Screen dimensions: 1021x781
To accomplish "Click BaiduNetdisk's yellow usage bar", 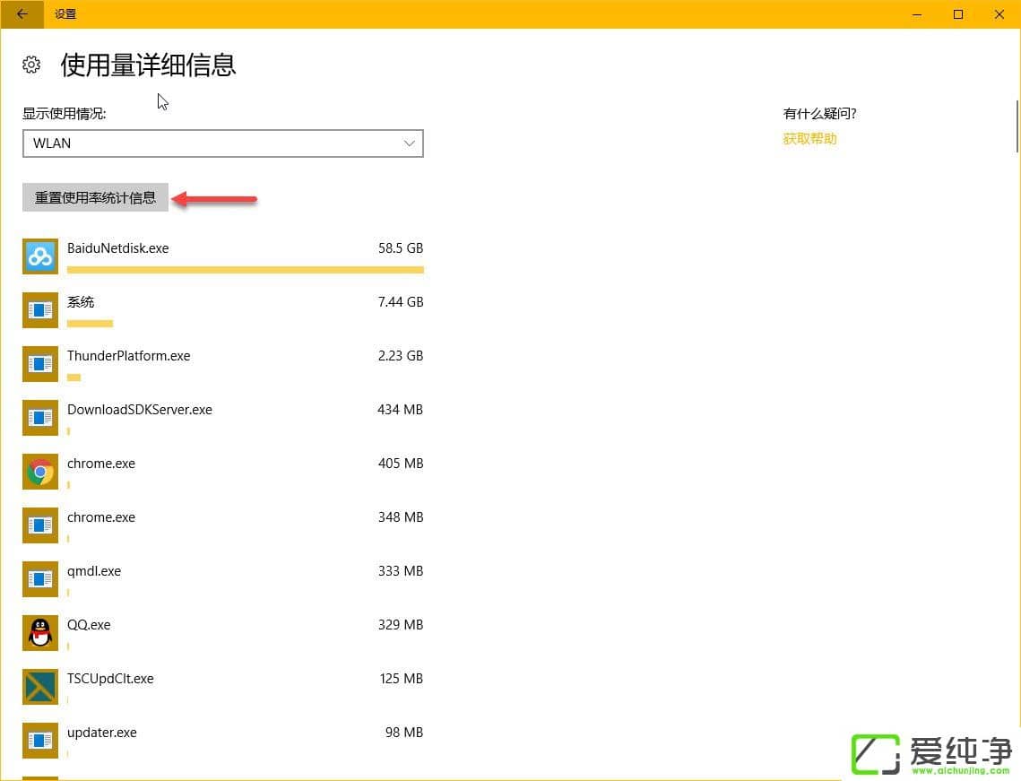I will (x=245, y=269).
